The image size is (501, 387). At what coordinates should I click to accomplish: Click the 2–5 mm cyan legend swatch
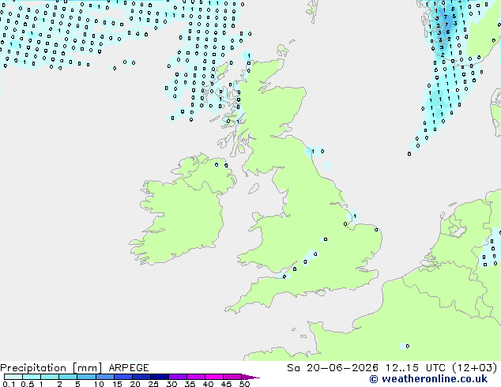68,377
